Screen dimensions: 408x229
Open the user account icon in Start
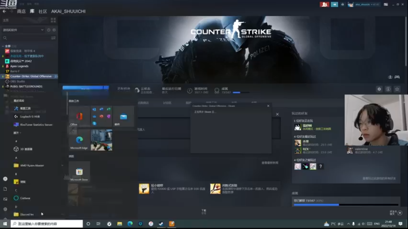click(x=5, y=179)
